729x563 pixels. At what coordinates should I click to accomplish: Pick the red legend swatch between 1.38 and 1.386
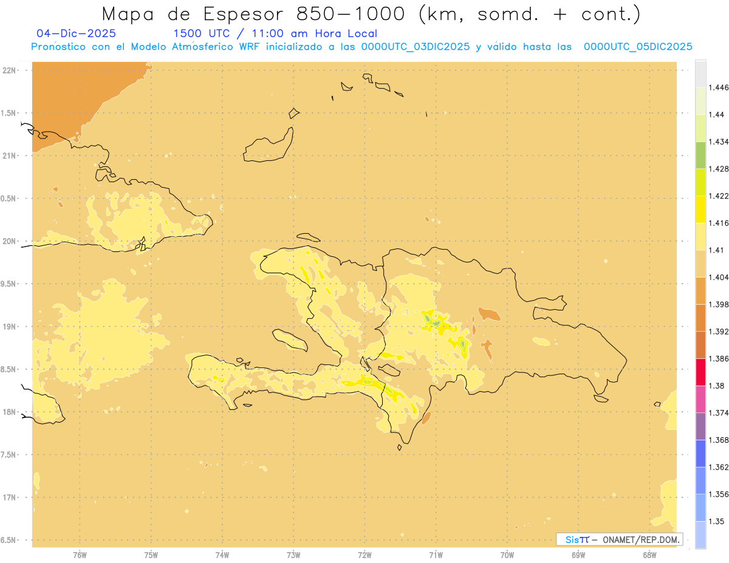click(700, 372)
